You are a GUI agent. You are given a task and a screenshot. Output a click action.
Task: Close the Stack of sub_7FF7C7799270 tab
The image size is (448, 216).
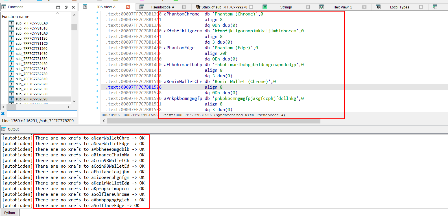[251, 7]
